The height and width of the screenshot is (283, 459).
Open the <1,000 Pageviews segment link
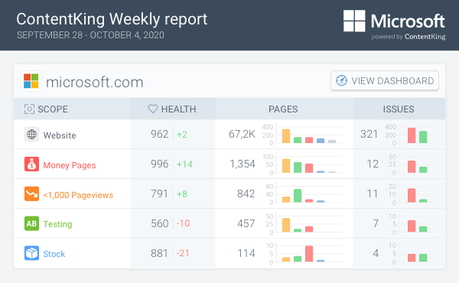pyautogui.click(x=78, y=195)
